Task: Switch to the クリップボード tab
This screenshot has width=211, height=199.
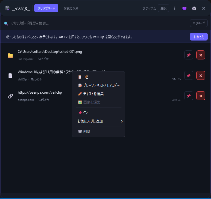Action: pos(46,8)
